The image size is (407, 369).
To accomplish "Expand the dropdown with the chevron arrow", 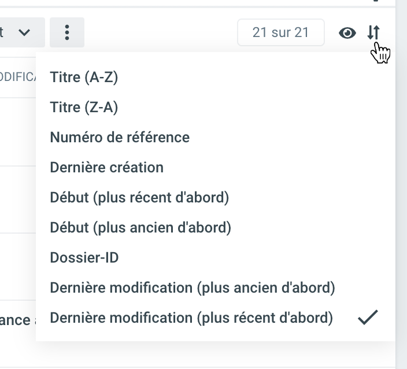I will [23, 32].
